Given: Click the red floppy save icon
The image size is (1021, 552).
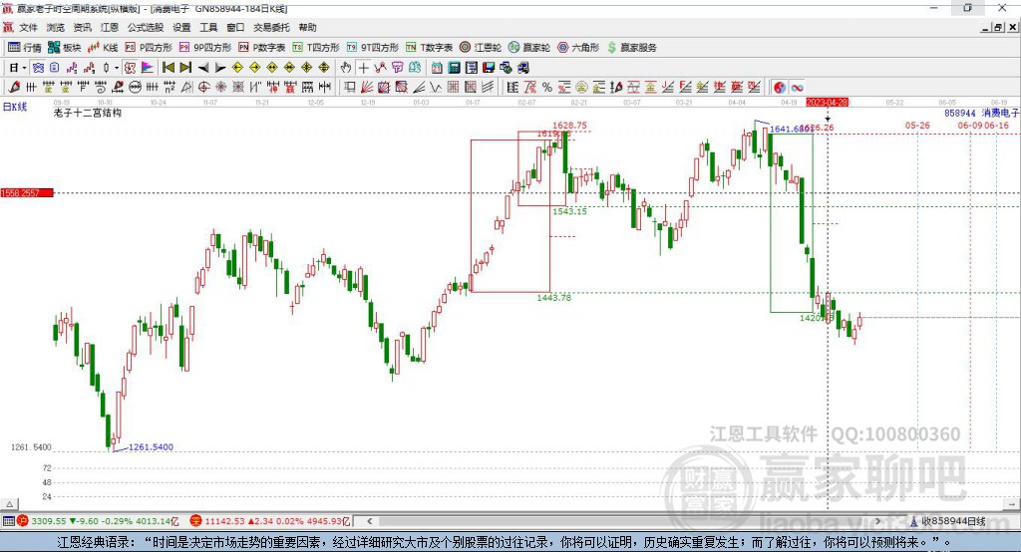Looking at the screenshot, I should pos(489,68).
